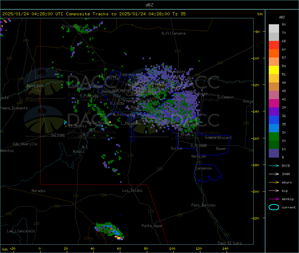Click the 35 dBZ blue color swatch

pos(274,120)
